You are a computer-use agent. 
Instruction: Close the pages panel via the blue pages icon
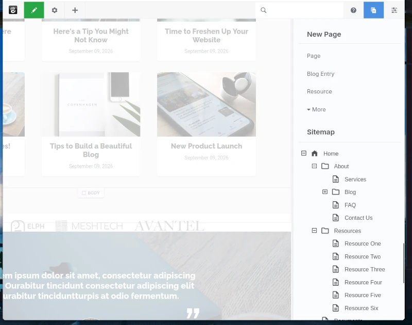(x=373, y=10)
